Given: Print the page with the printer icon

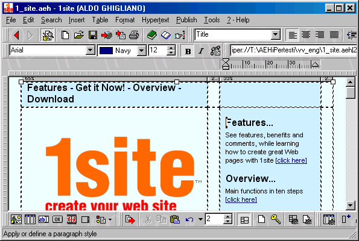Looking at the screenshot, I should 134,35.
